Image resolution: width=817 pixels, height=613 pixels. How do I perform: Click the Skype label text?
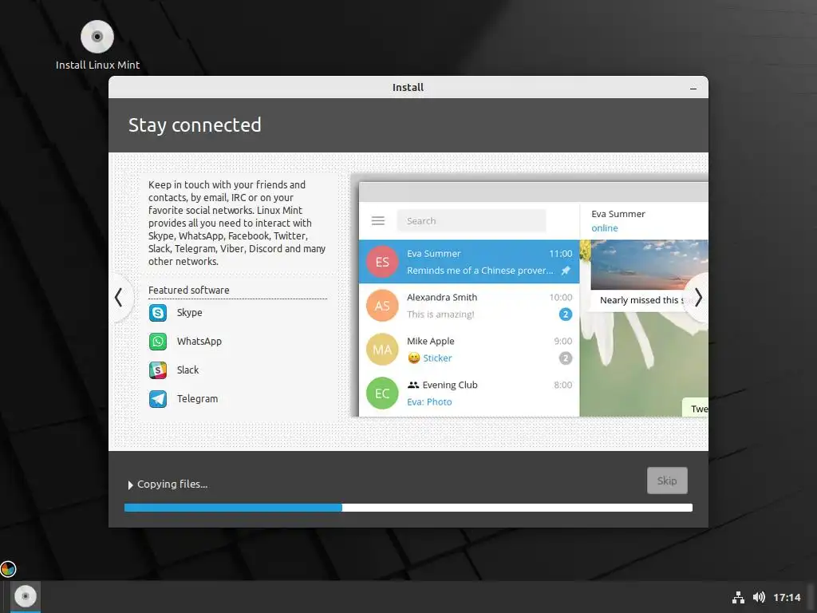click(189, 313)
